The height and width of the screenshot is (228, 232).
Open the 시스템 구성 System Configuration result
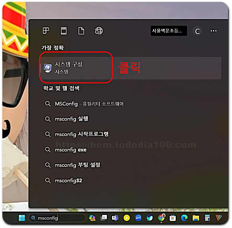76,67
